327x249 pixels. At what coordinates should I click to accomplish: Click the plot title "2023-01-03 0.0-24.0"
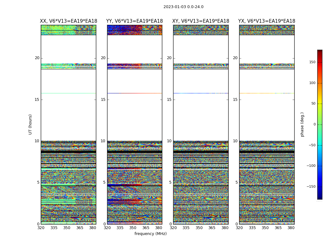point(183,7)
